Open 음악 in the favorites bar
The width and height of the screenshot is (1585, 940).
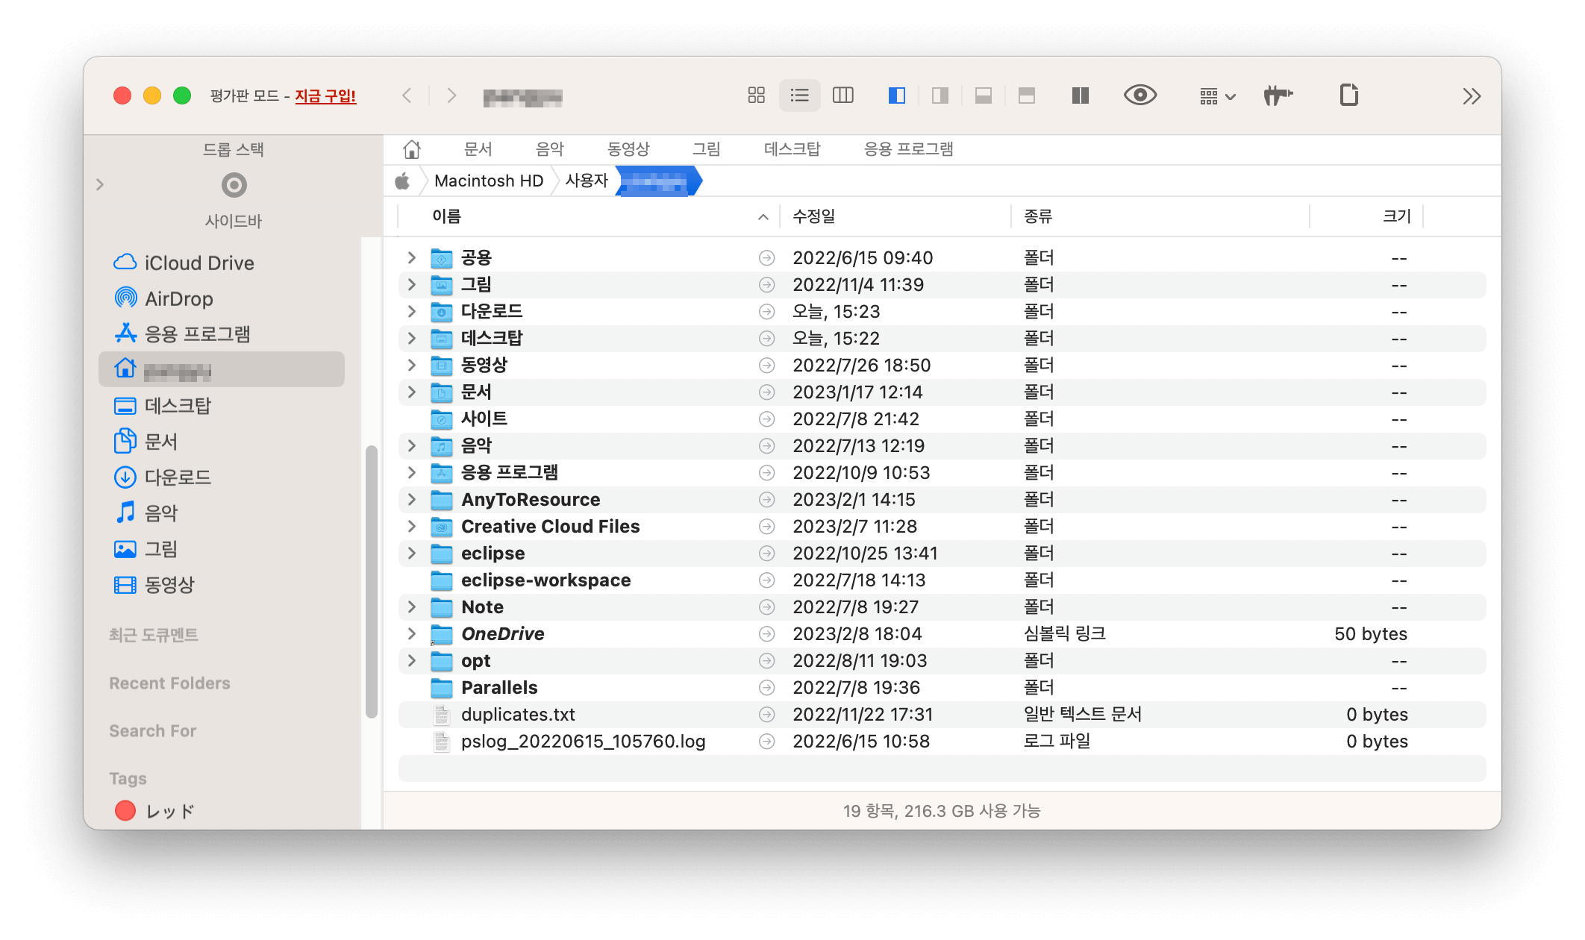point(550,149)
